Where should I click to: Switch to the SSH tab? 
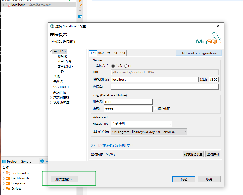pos(115,53)
